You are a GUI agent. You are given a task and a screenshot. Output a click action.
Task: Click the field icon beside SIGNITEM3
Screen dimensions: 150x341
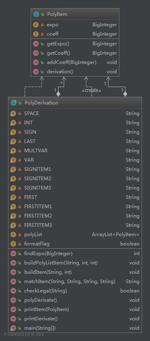pyautogui.click(x=13, y=188)
